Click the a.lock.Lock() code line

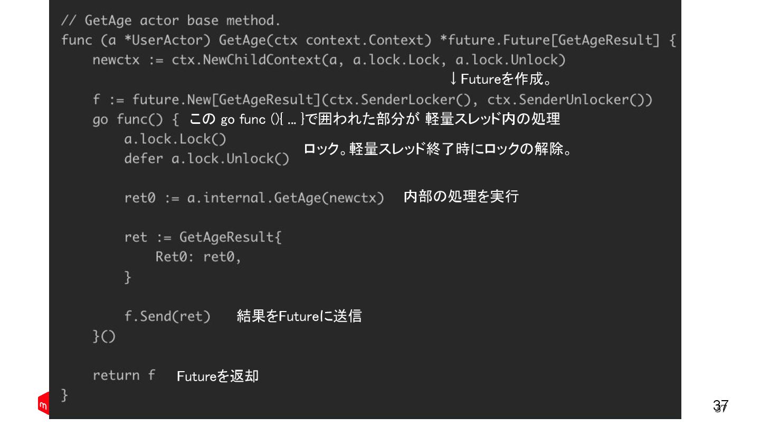click(175, 139)
